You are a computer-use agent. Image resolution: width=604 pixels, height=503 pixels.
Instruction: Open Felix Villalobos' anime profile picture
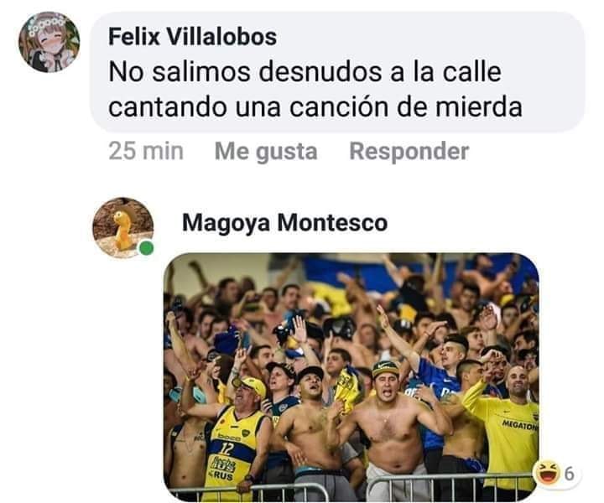pyautogui.click(x=49, y=42)
